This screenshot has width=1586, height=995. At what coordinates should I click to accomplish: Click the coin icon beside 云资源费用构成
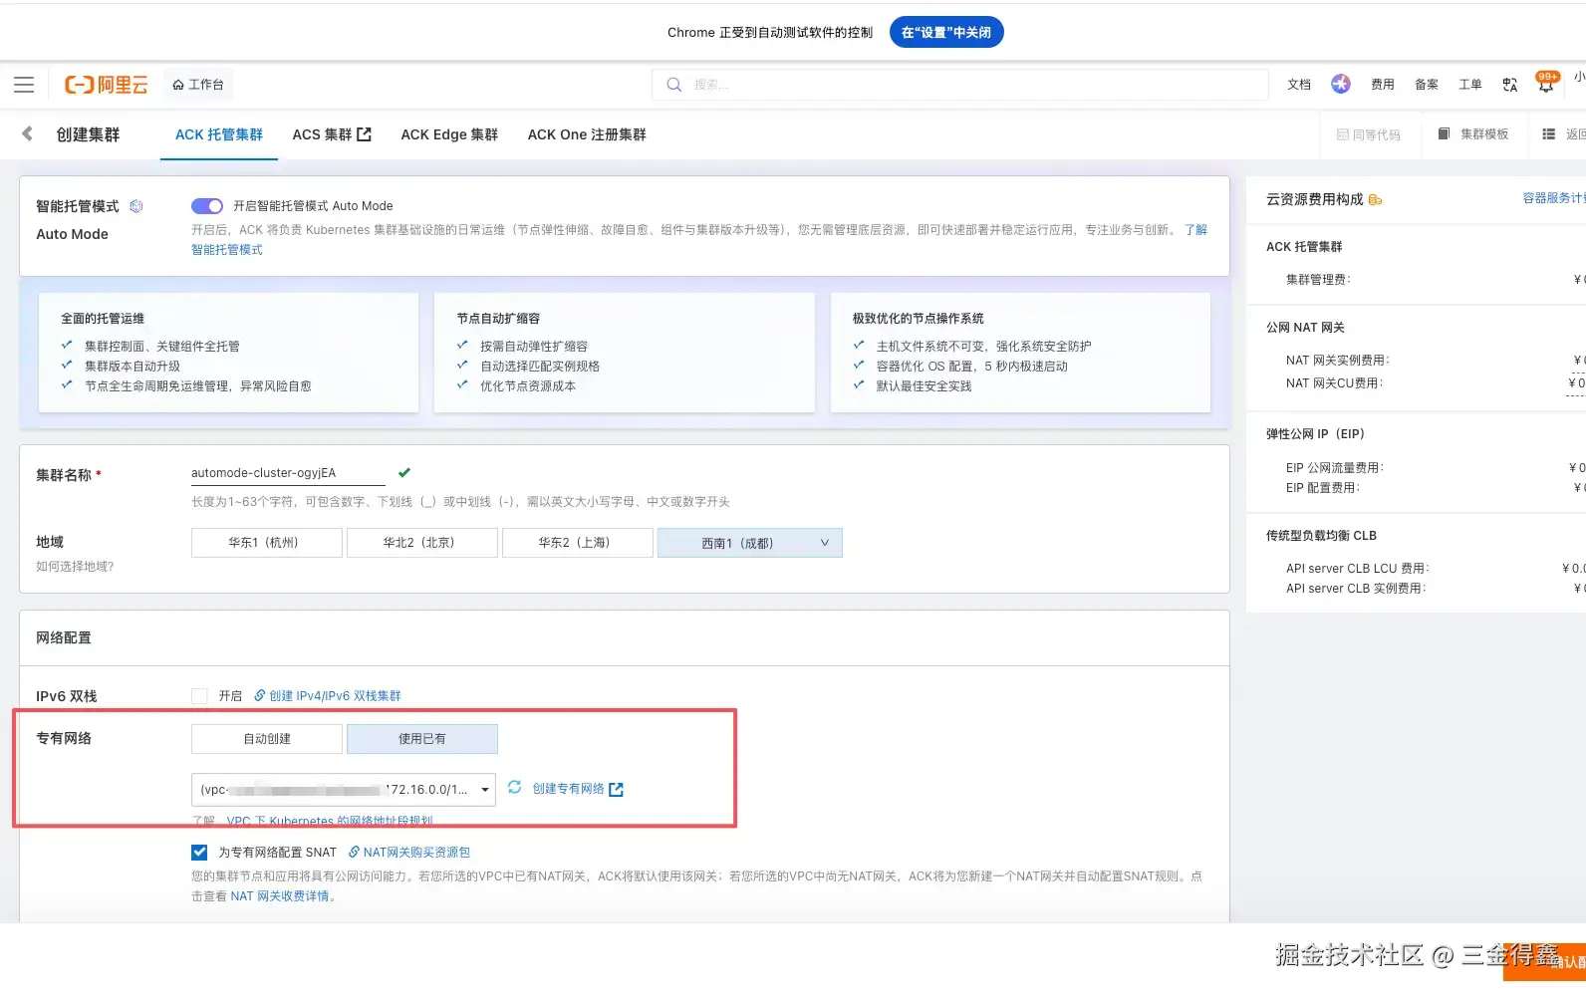click(x=1376, y=200)
